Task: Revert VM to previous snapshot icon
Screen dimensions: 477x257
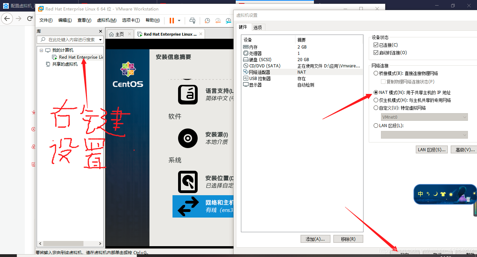Action: pos(218,21)
